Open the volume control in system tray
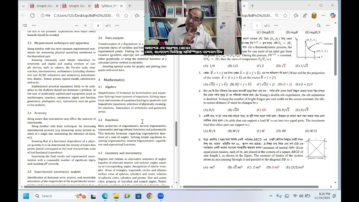 [301, 196]
